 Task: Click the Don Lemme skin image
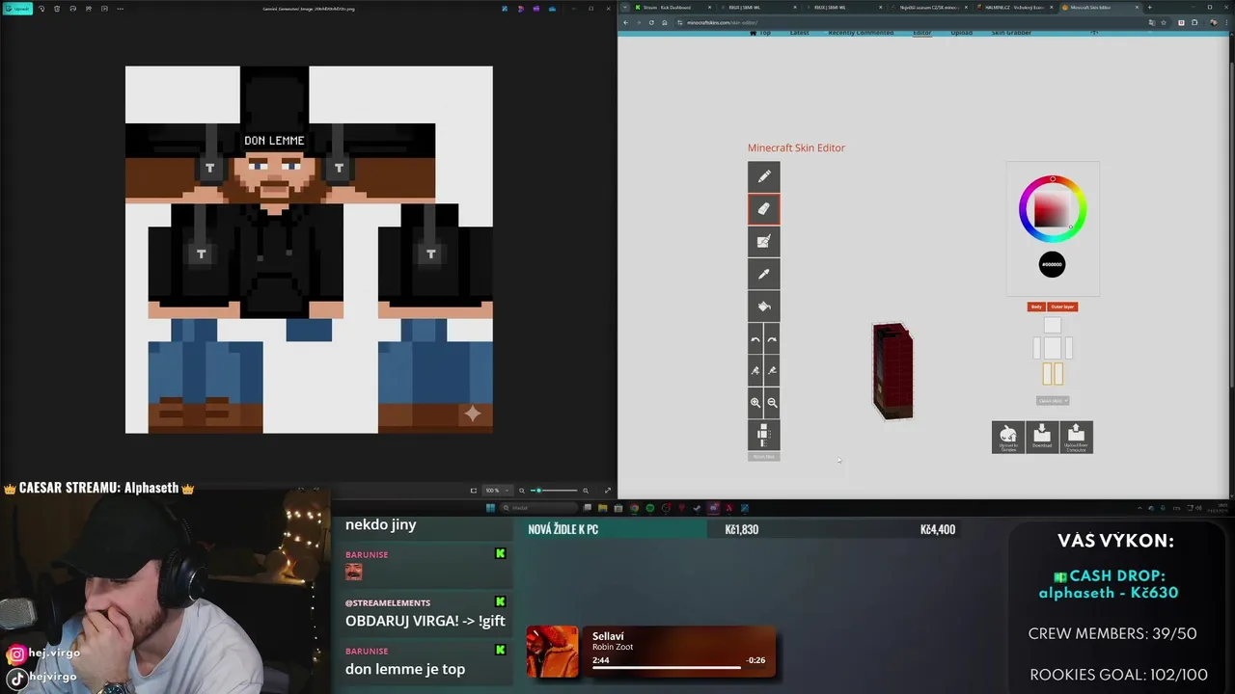(309, 250)
